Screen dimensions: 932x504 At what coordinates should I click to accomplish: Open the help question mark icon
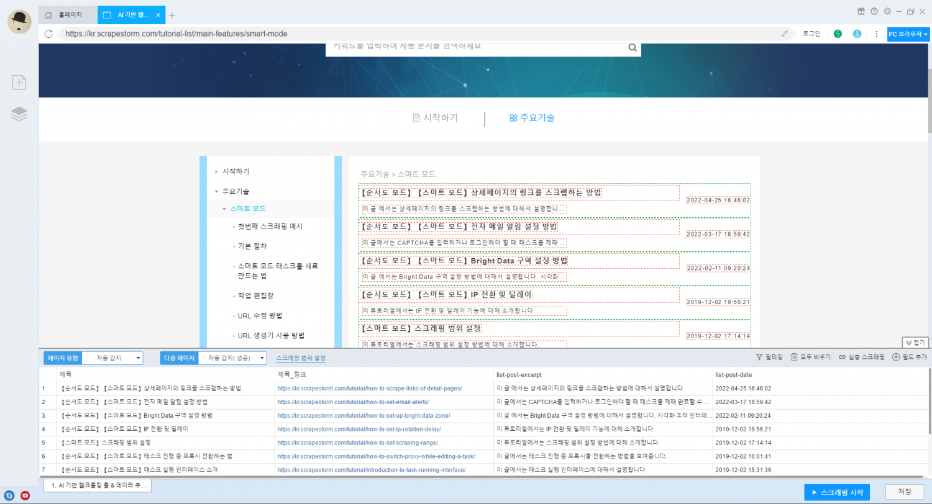(x=874, y=11)
